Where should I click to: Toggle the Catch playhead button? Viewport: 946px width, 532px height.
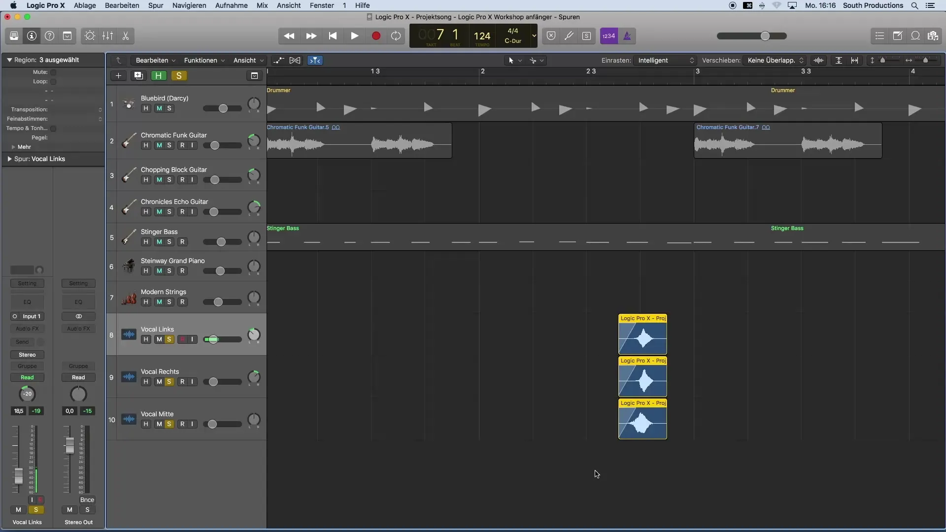coord(315,61)
